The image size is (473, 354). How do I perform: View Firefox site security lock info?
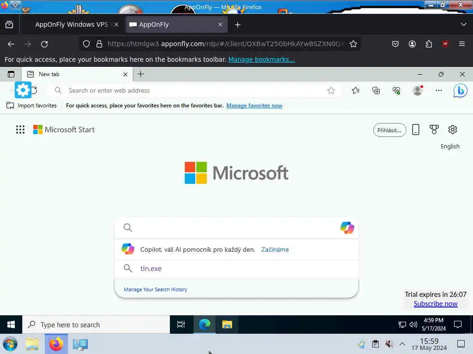click(99, 44)
